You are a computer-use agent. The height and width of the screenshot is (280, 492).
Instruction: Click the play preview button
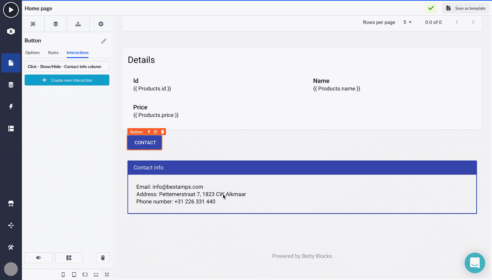click(11, 10)
